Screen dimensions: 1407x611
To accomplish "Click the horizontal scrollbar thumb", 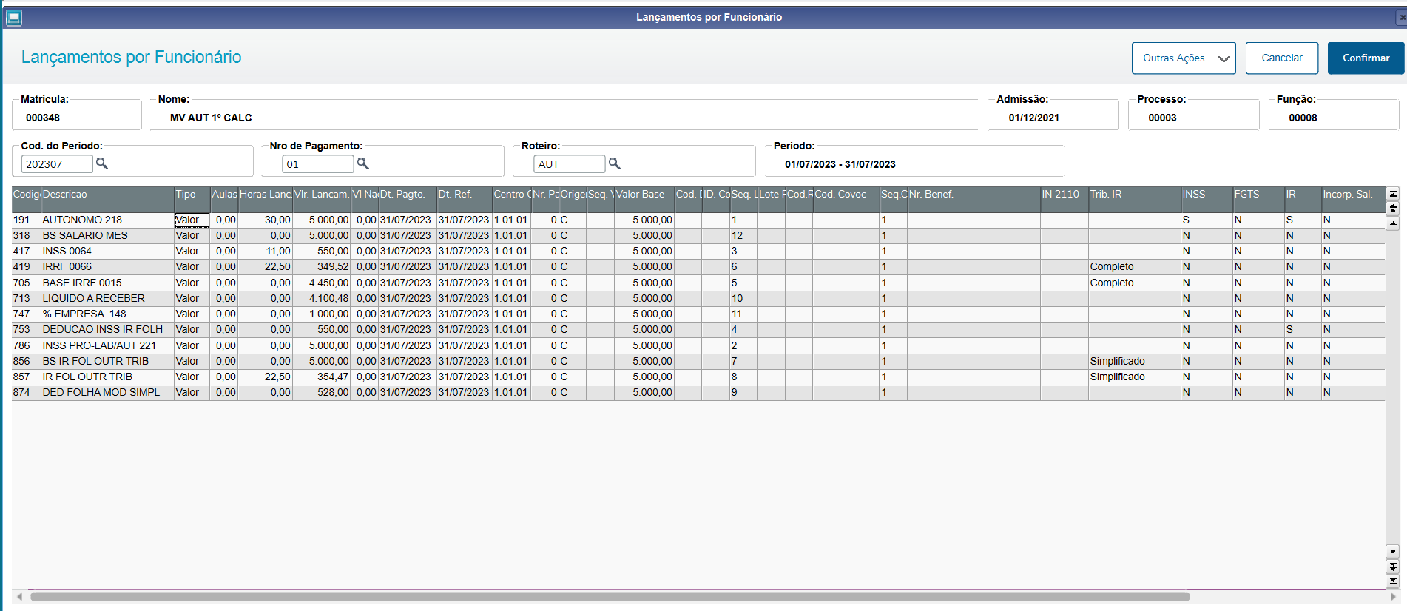I will point(610,596).
